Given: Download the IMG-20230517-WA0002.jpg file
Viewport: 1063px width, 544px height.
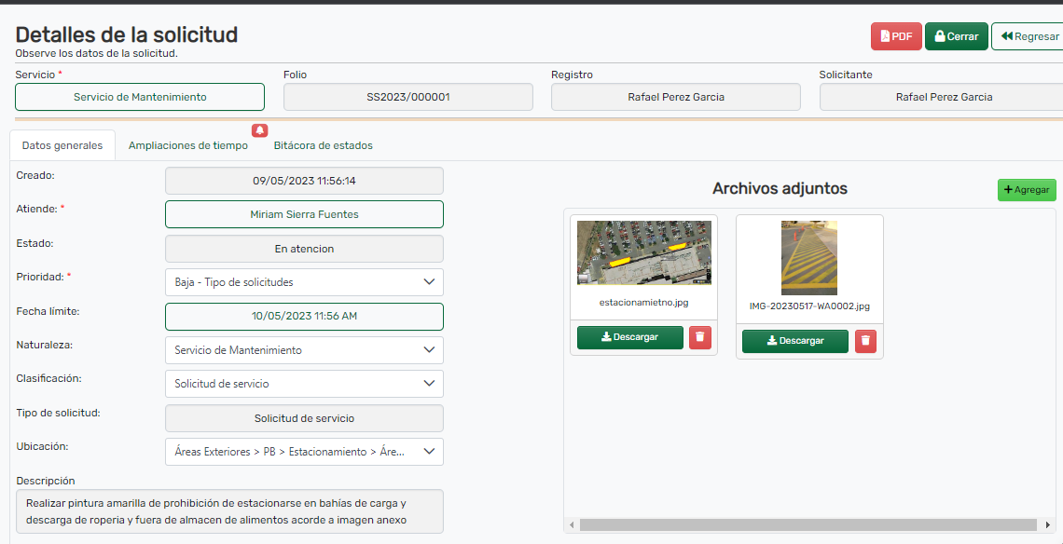Looking at the screenshot, I should click(794, 341).
